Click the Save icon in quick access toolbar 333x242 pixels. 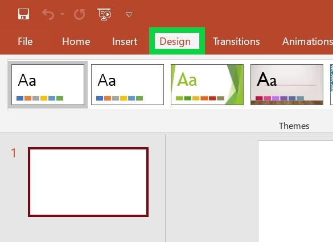pos(23,14)
